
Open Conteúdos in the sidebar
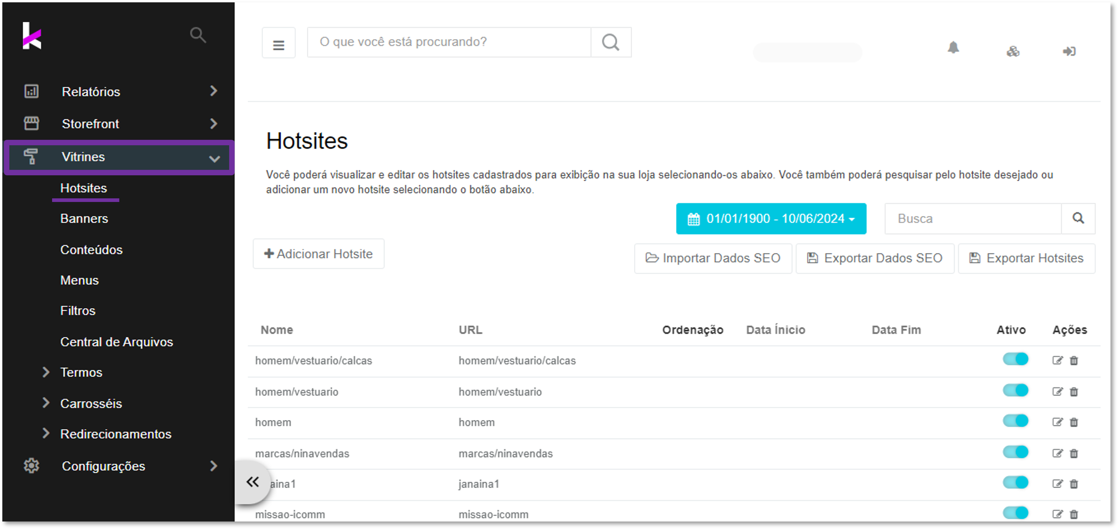point(91,250)
